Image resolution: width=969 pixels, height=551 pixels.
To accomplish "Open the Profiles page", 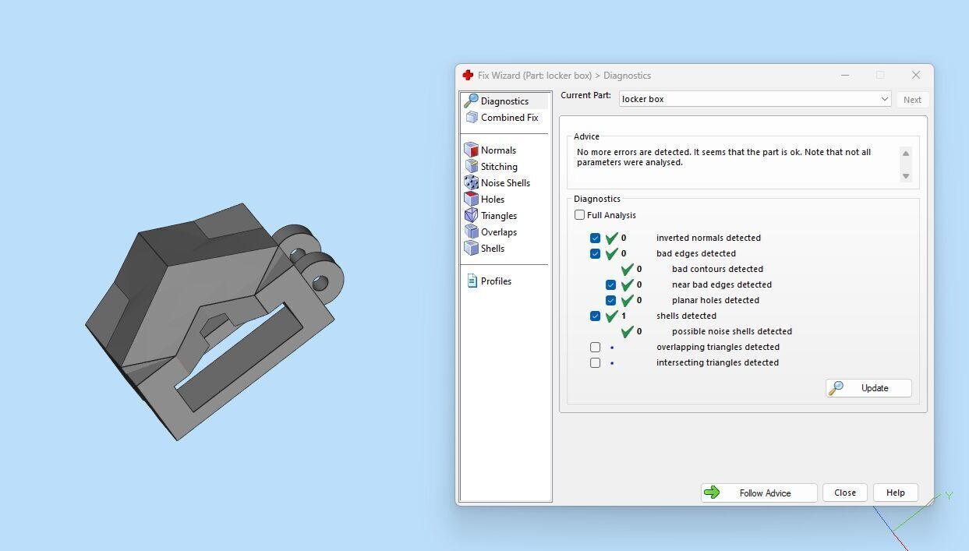I will coord(496,281).
